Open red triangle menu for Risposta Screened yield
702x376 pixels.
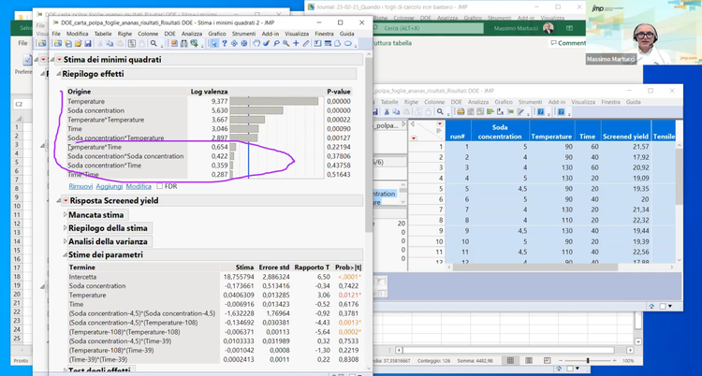(64, 200)
